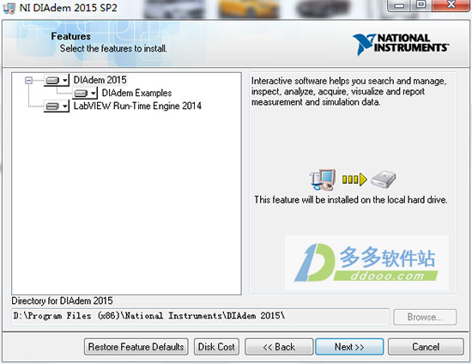This screenshot has width=472, height=364.
Task: Go back with << Back button
Action: point(279,347)
